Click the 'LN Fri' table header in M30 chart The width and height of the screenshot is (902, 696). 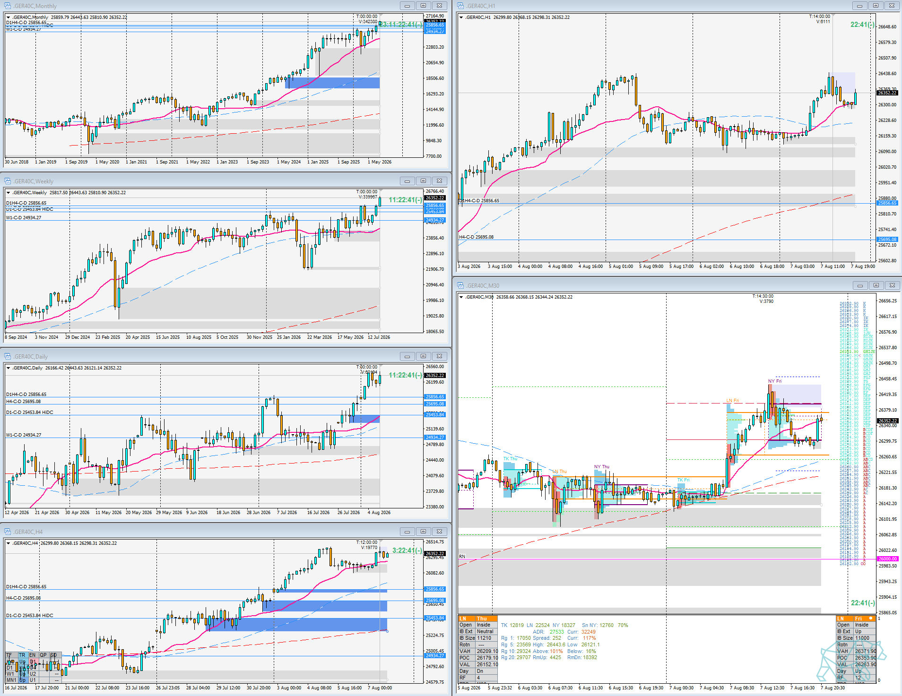856,619
